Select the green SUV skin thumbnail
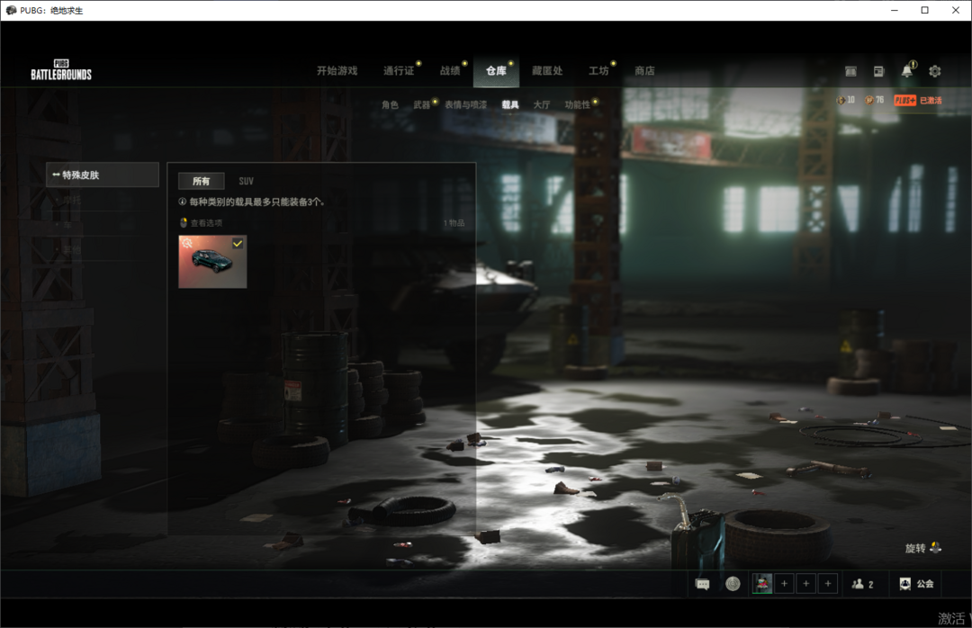Screen dimensions: 972x628 212,262
